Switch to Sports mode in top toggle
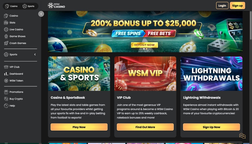Screen dimensions: 252x144 (x=28, y=6)
